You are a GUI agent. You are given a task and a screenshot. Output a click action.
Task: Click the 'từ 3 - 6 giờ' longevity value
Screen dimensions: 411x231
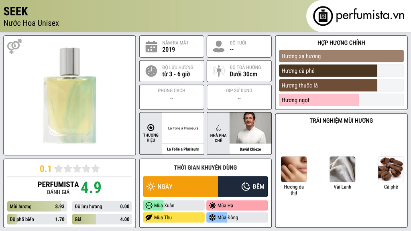tap(176, 74)
